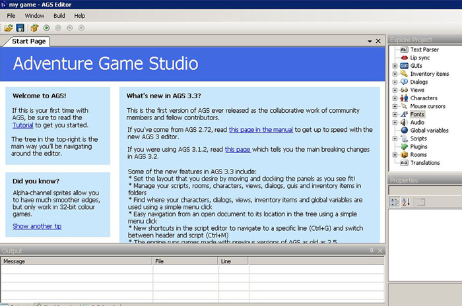462x306 pixels.
Task: Select Plugins label in project tree
Action: click(x=418, y=146)
